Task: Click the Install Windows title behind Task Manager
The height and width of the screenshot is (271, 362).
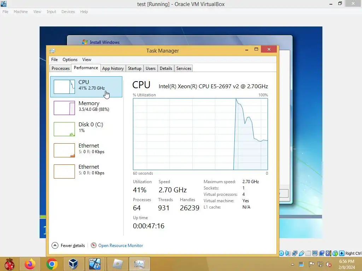Action: coord(105,42)
